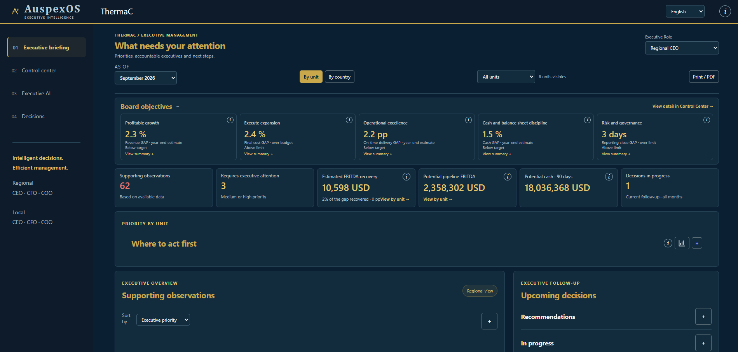Click the Print / PDF button
The image size is (738, 352).
click(704, 77)
